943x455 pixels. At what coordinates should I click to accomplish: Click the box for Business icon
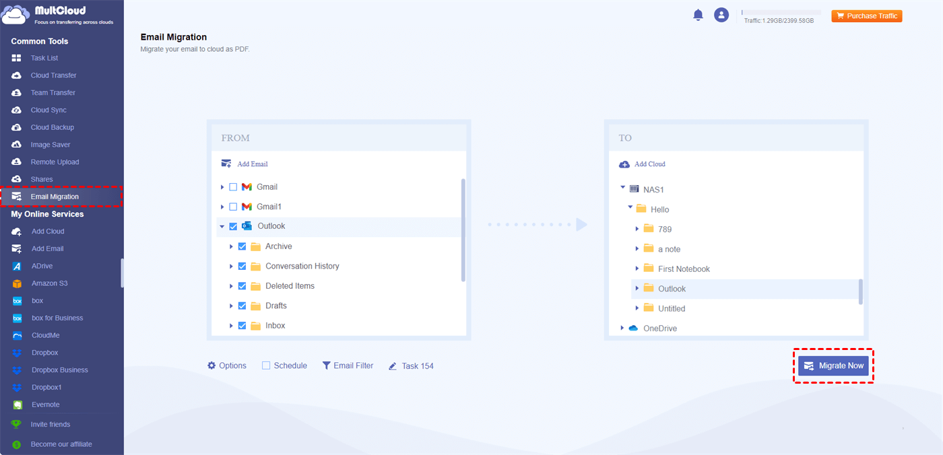[17, 318]
